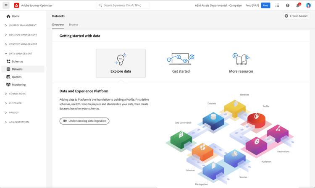Expand the Decision Management section
The image size is (315, 188).
click(x=21, y=35)
